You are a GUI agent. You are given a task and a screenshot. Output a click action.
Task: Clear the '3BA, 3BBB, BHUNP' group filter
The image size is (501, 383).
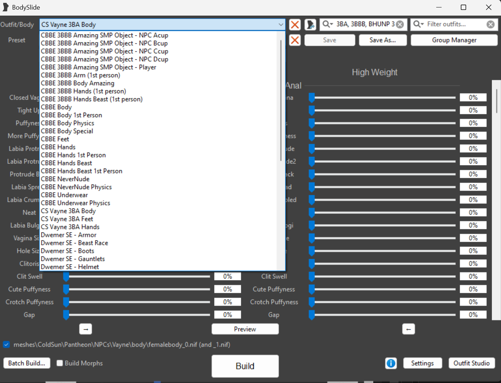pyautogui.click(x=400, y=24)
